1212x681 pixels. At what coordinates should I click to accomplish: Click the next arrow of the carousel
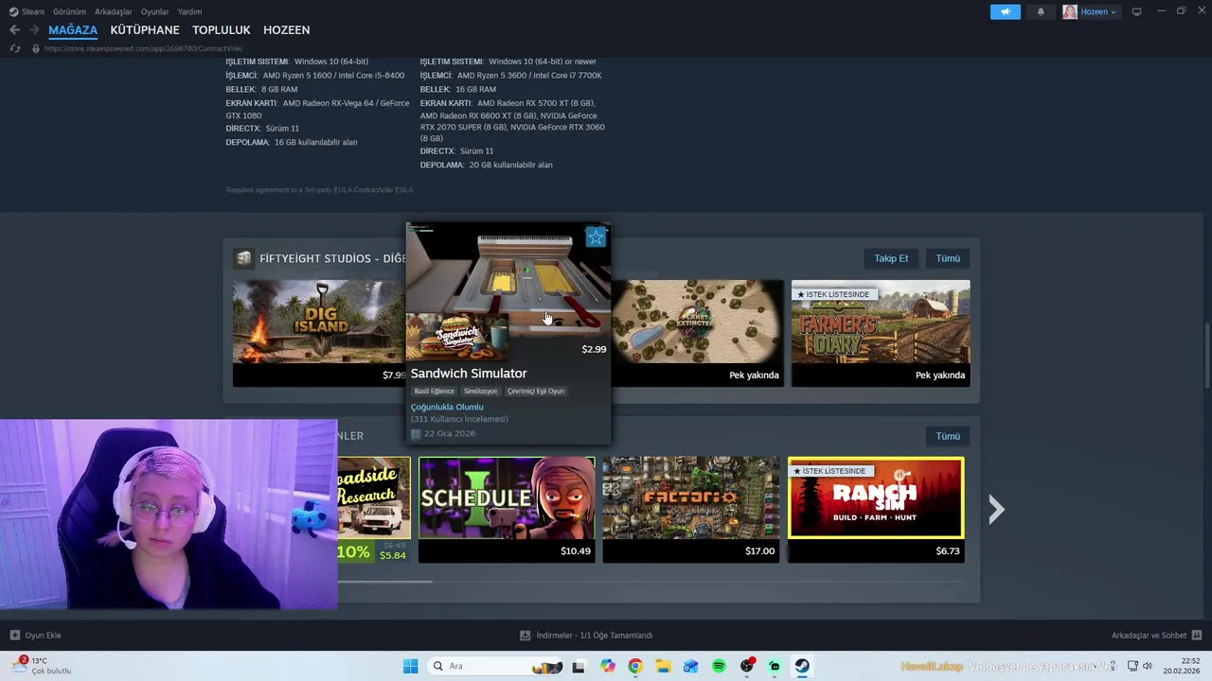[996, 510]
